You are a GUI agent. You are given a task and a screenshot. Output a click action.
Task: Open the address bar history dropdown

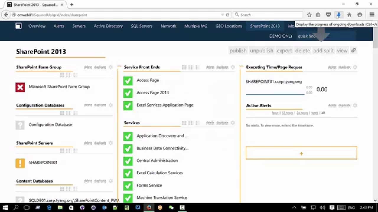coord(222,15)
